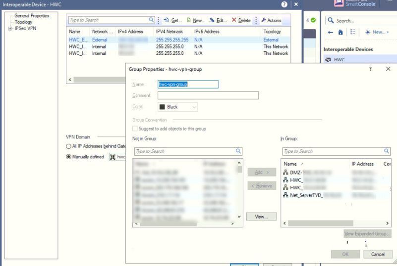Click the Get interfaces toolbar icon
Screen dimensions: 397x266
[x=172, y=20]
